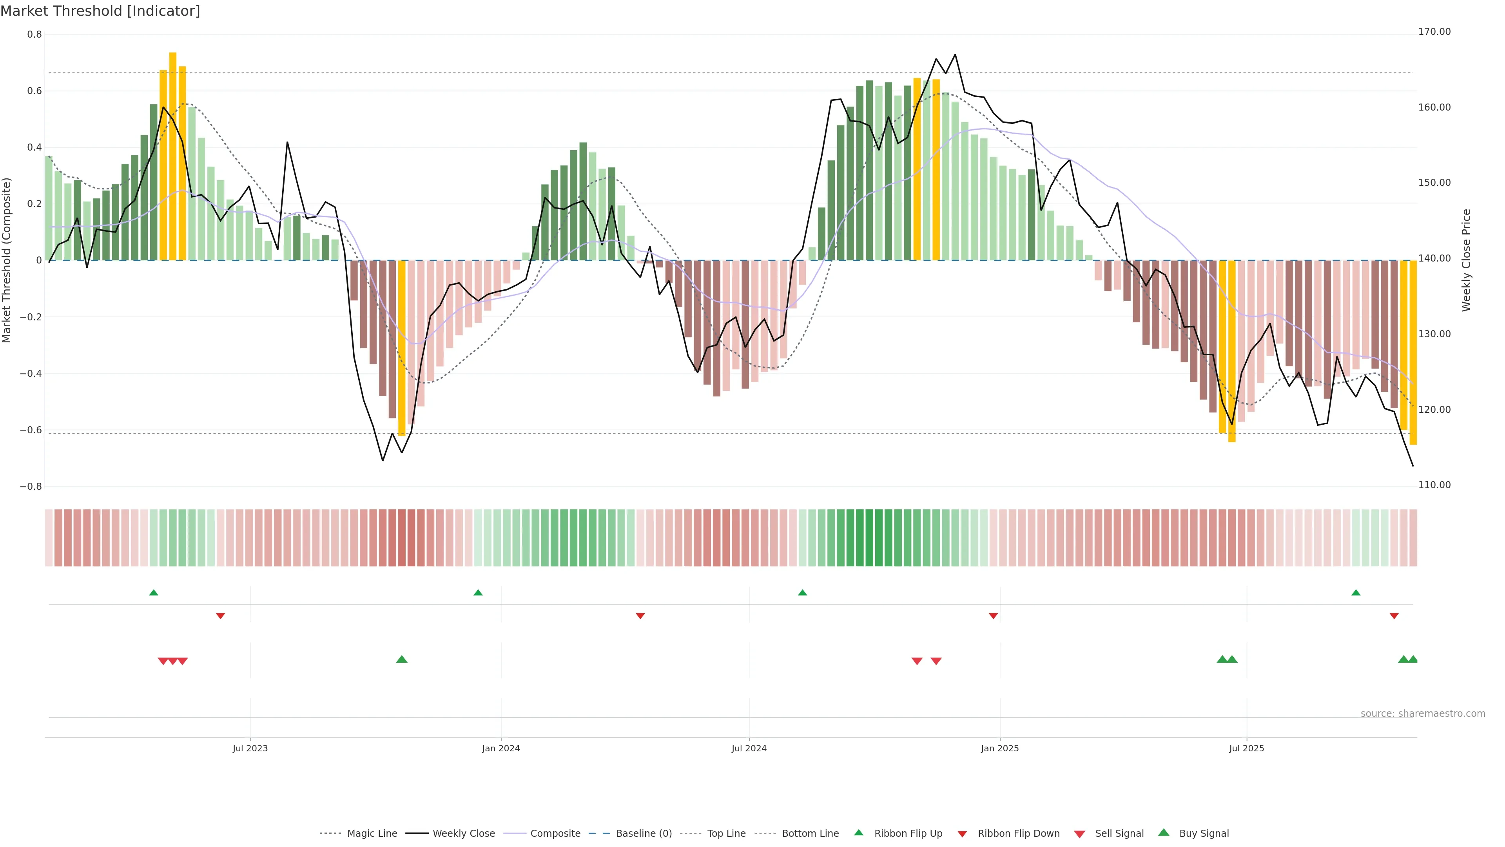Click the Market Threshold [Indicator] chart title
The height and width of the screenshot is (847, 1505).
pos(100,11)
